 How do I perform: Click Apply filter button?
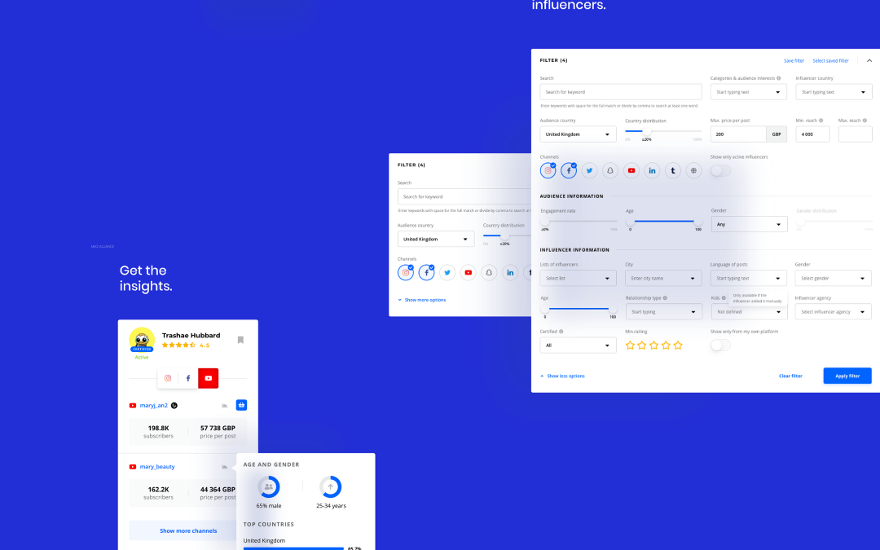pyautogui.click(x=847, y=376)
